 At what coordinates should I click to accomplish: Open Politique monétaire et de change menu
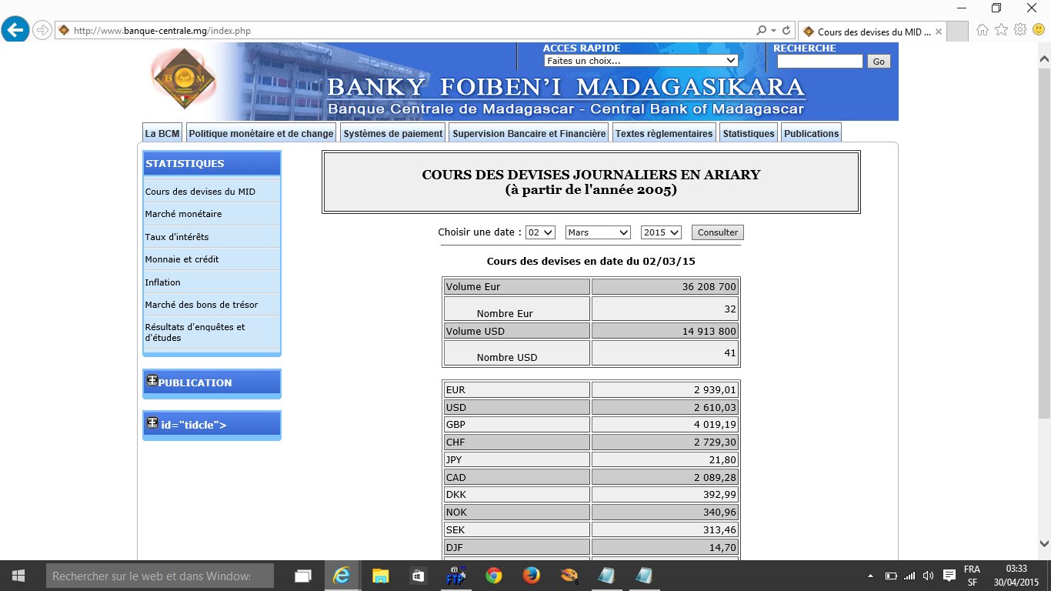click(x=261, y=133)
